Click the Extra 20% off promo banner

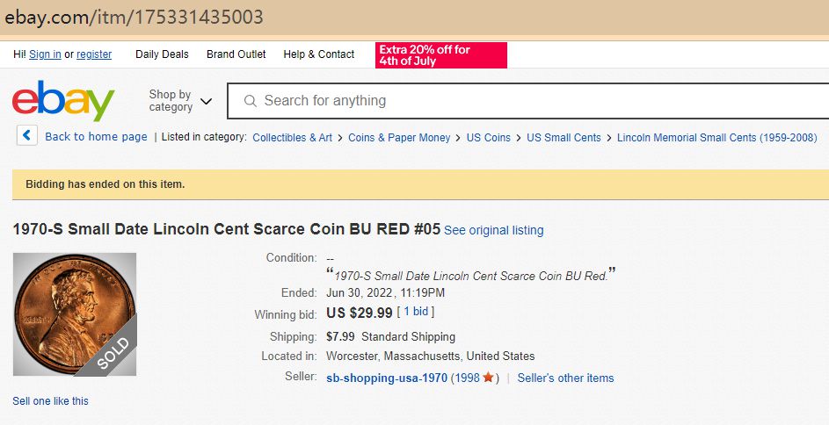(441, 55)
